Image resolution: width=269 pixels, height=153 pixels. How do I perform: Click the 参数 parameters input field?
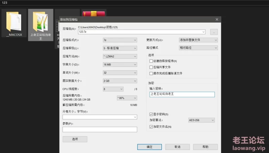pyautogui.click(x=100, y=129)
